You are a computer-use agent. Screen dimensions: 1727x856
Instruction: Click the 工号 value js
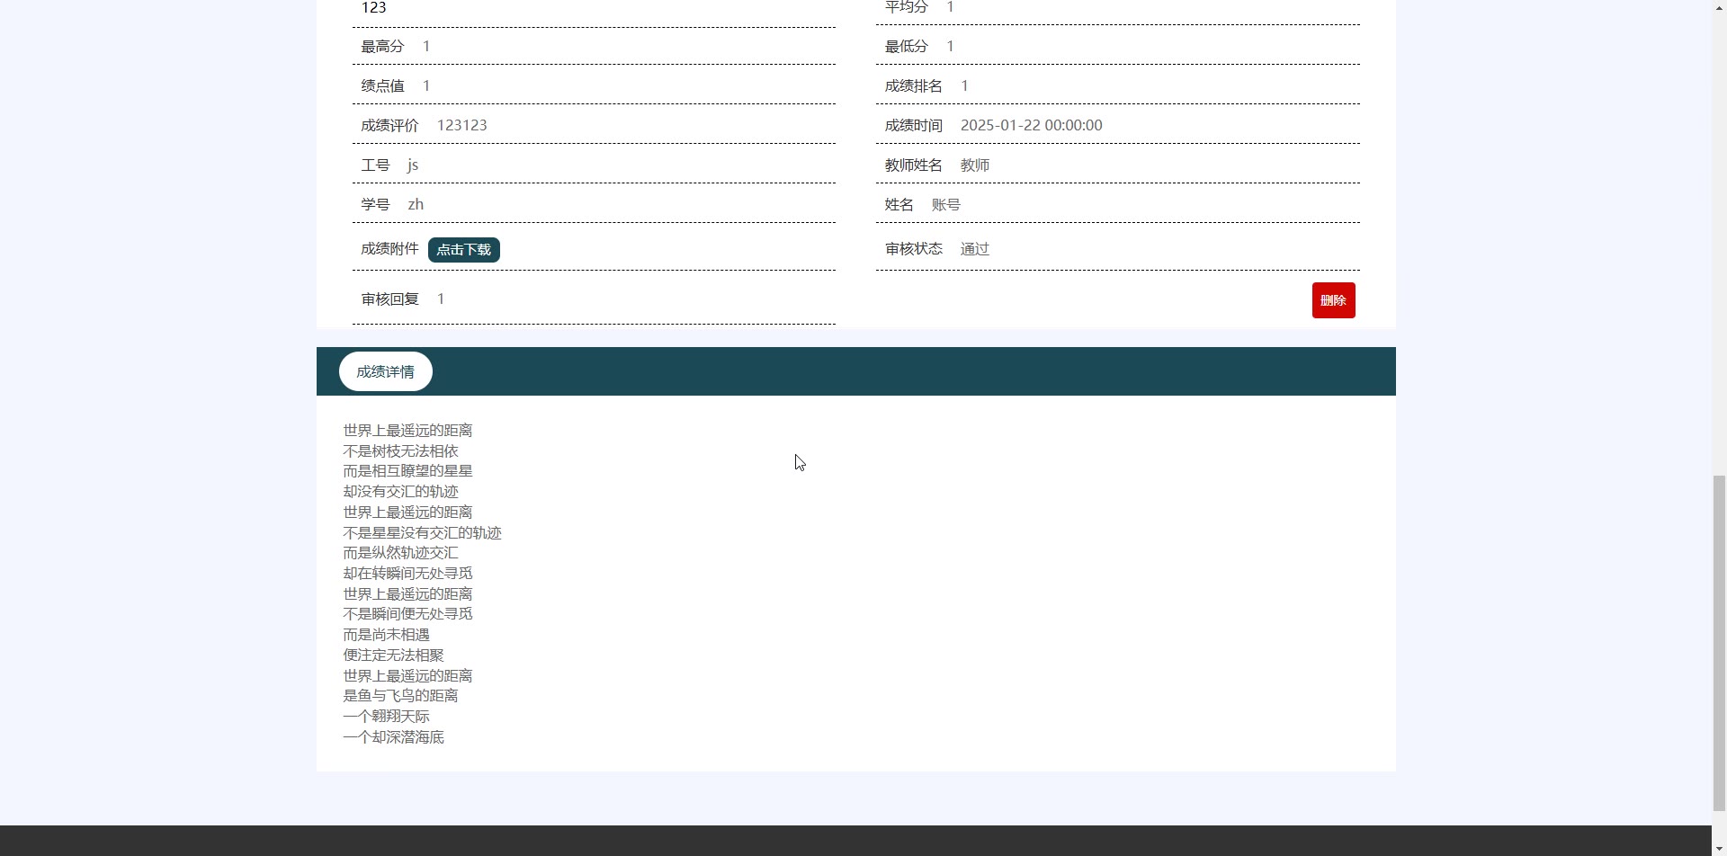click(x=413, y=165)
